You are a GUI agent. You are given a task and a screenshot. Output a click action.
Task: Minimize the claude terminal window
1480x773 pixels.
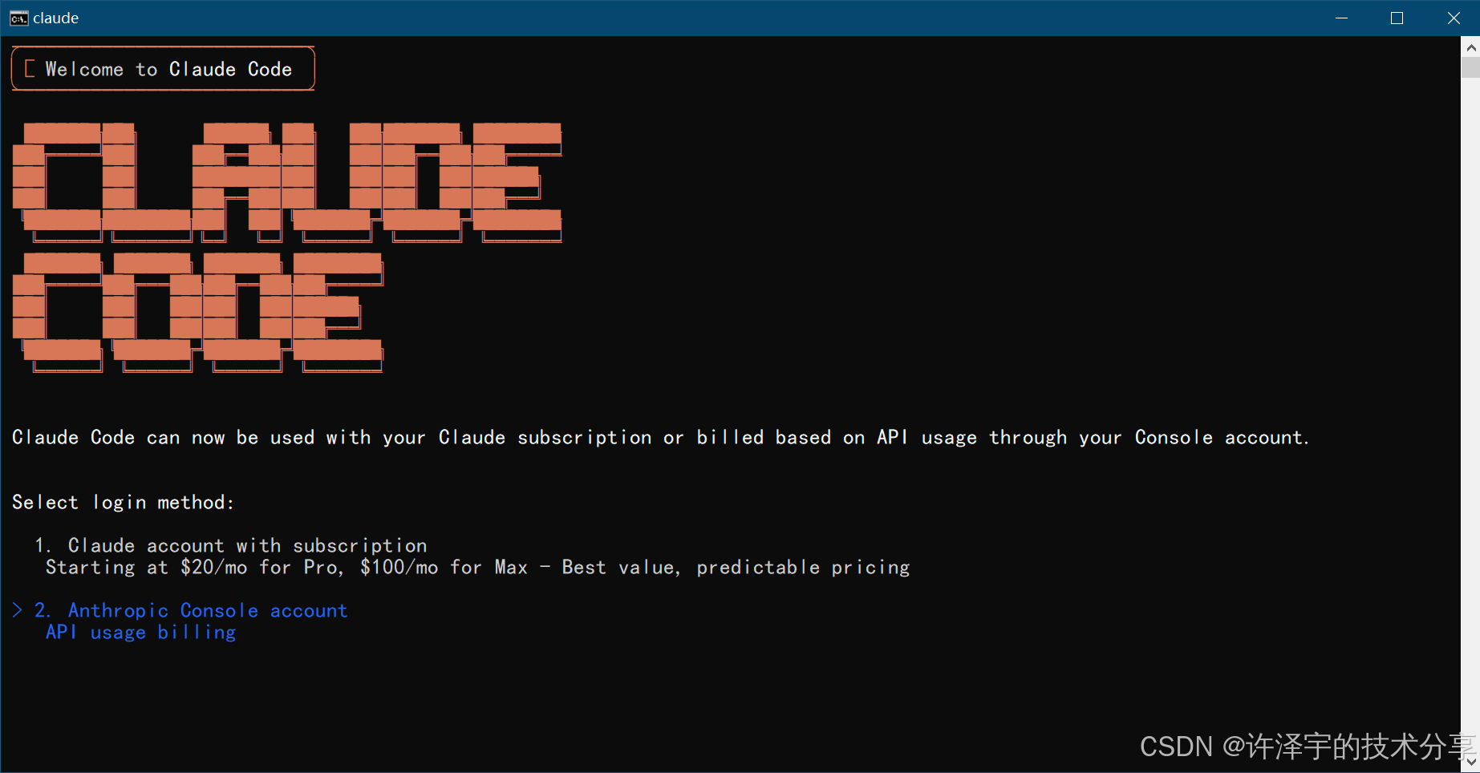[1341, 18]
